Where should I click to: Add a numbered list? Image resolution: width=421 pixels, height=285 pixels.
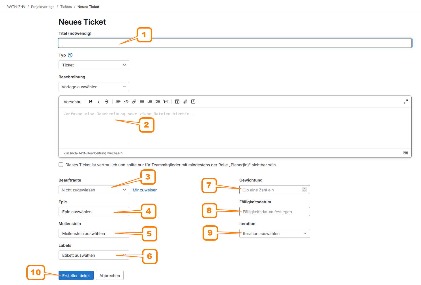coord(150,102)
